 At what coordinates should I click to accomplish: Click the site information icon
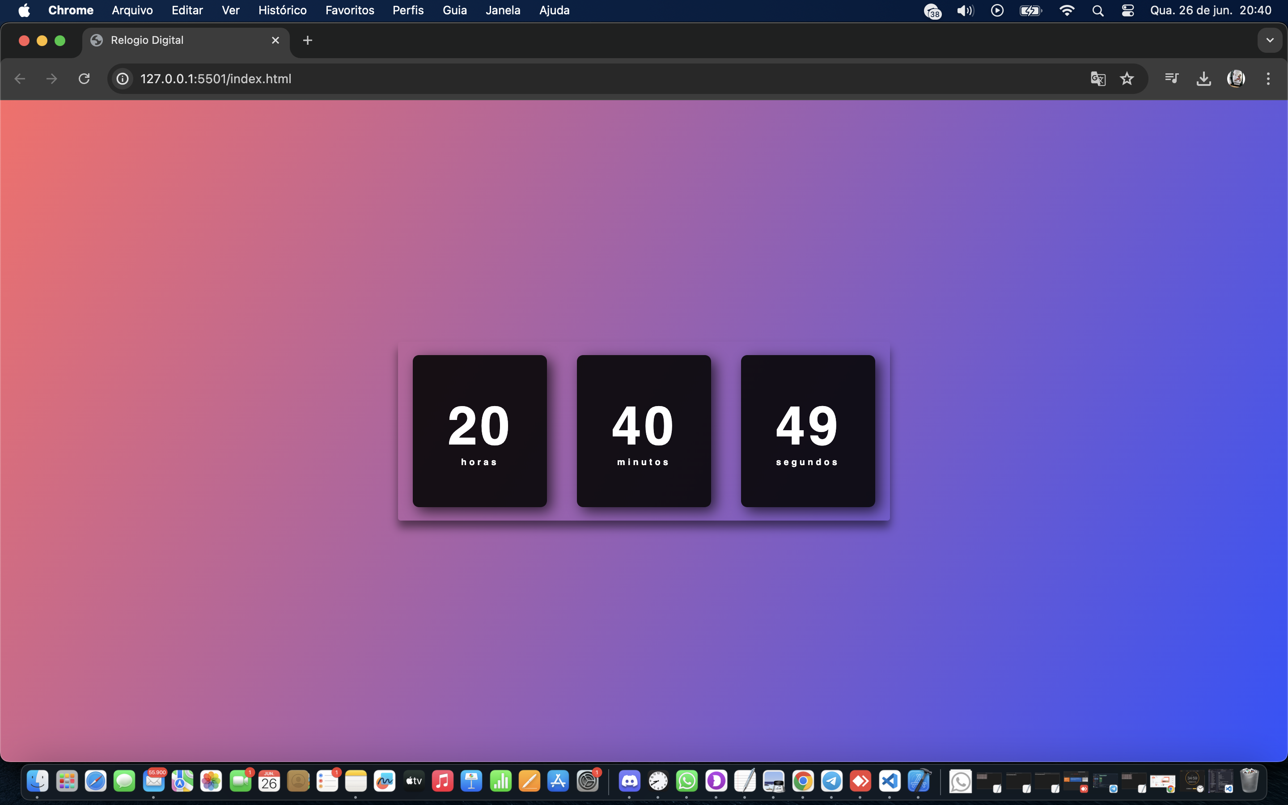coord(123,79)
